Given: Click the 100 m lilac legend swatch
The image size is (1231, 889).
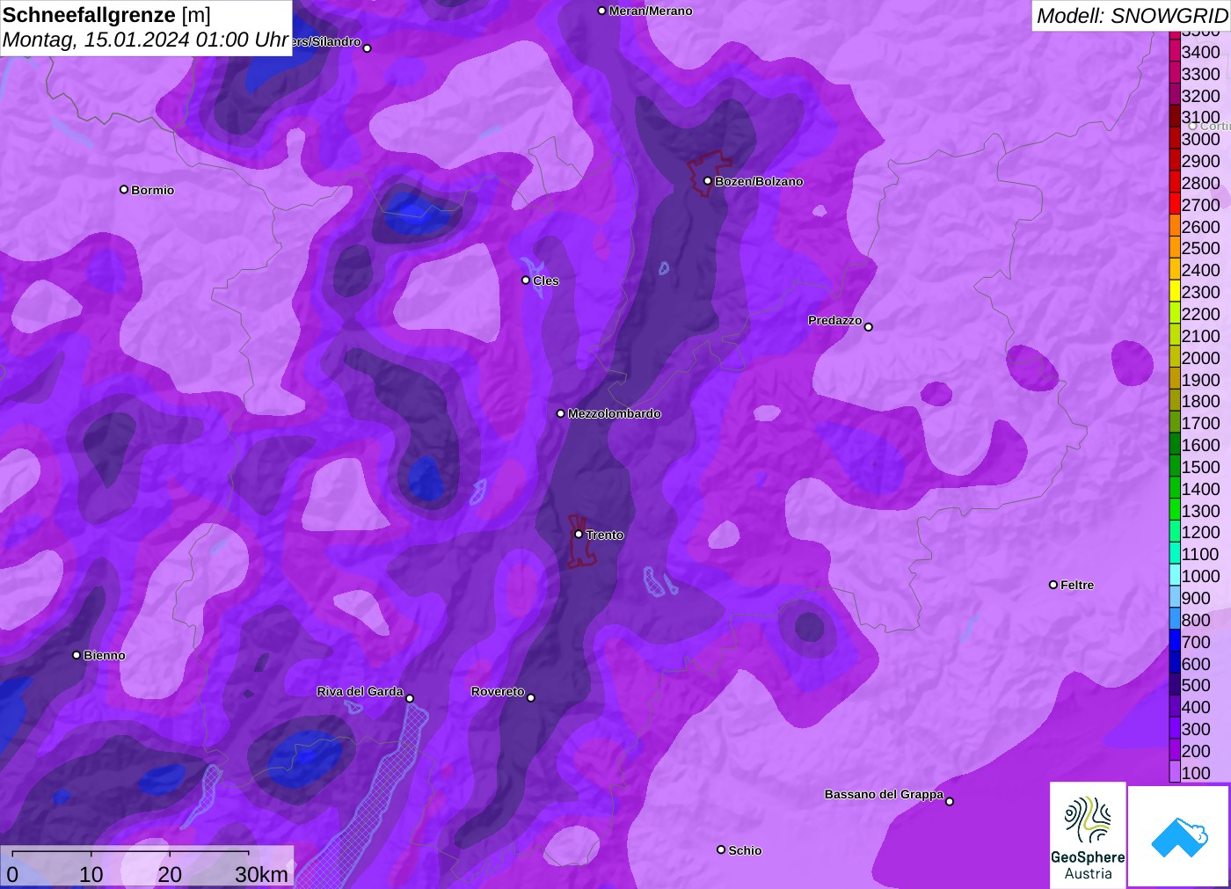Looking at the screenshot, I should pyautogui.click(x=1175, y=772).
